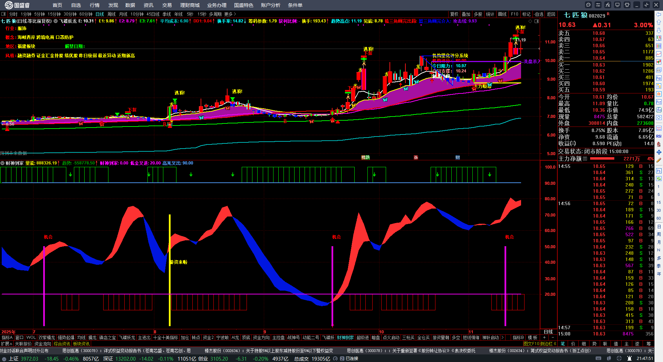663x362 pixels.
Task: Switch chart period to 日线
Action: (x=100, y=14)
